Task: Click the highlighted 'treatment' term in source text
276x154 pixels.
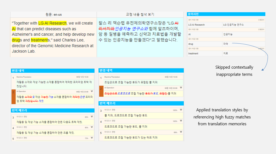Action: coord(39,40)
